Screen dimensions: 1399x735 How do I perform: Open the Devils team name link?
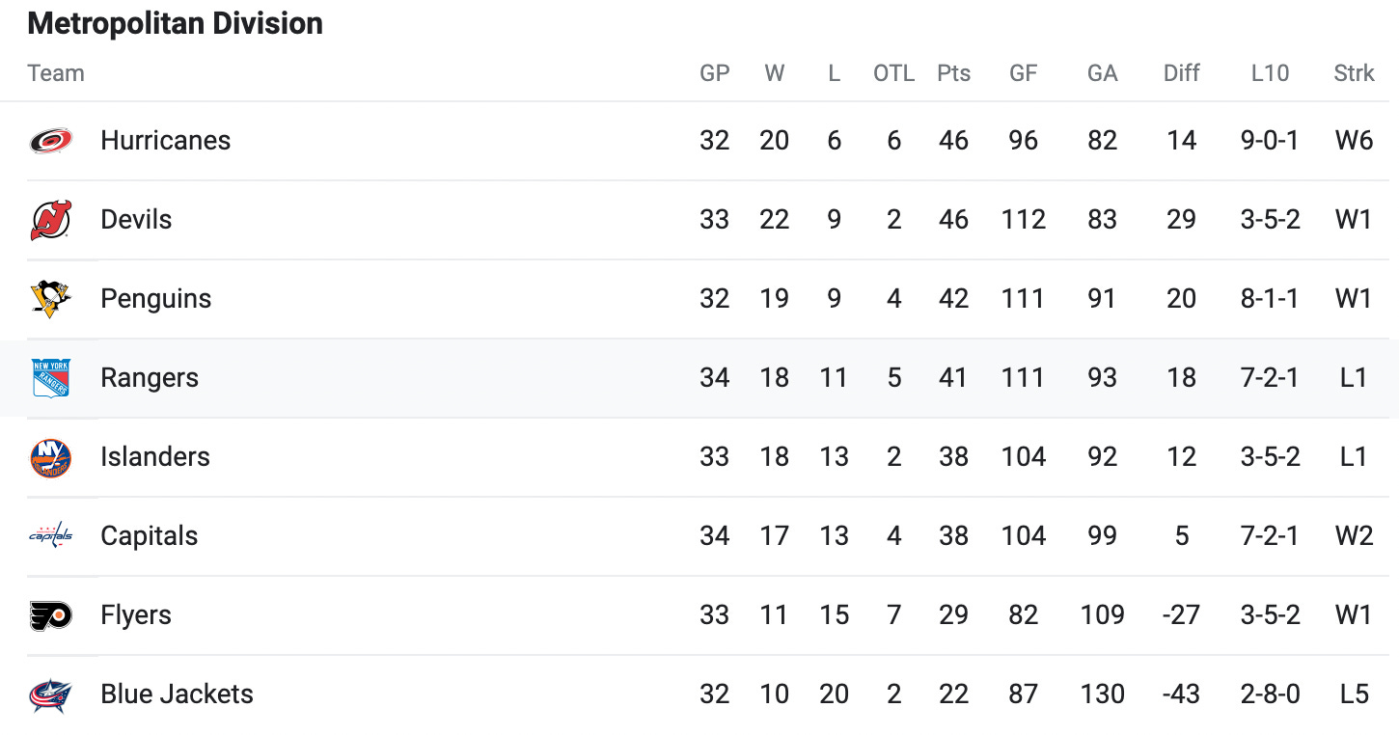point(136,220)
